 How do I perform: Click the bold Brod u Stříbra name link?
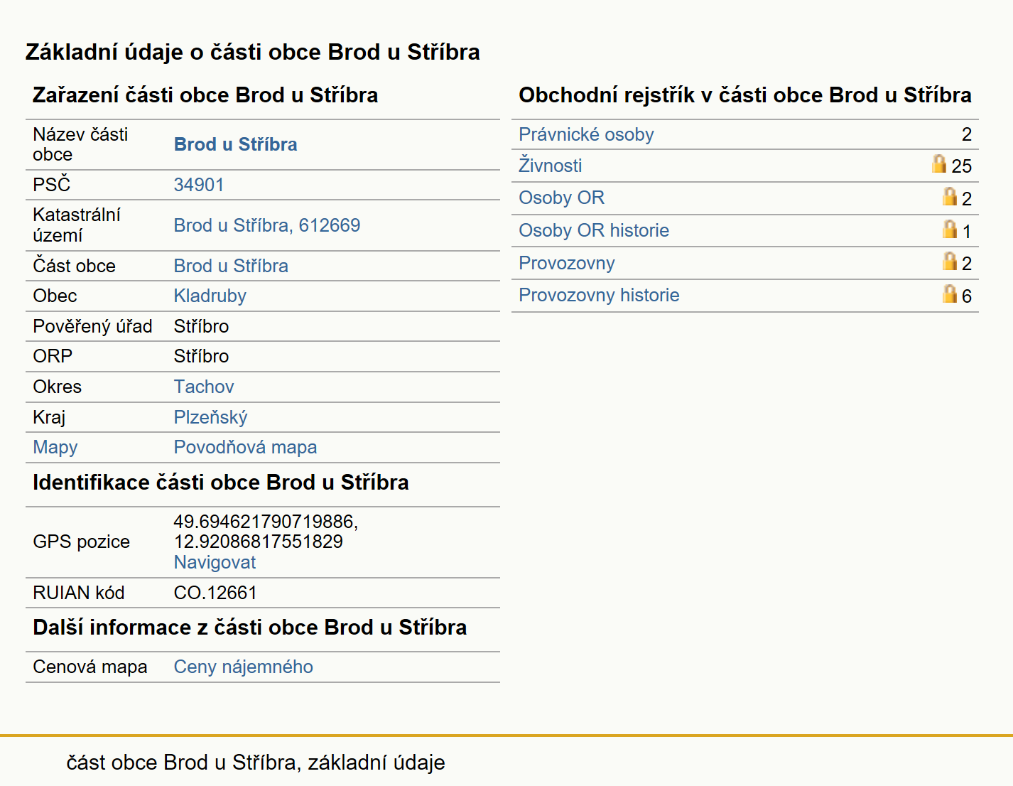(236, 144)
